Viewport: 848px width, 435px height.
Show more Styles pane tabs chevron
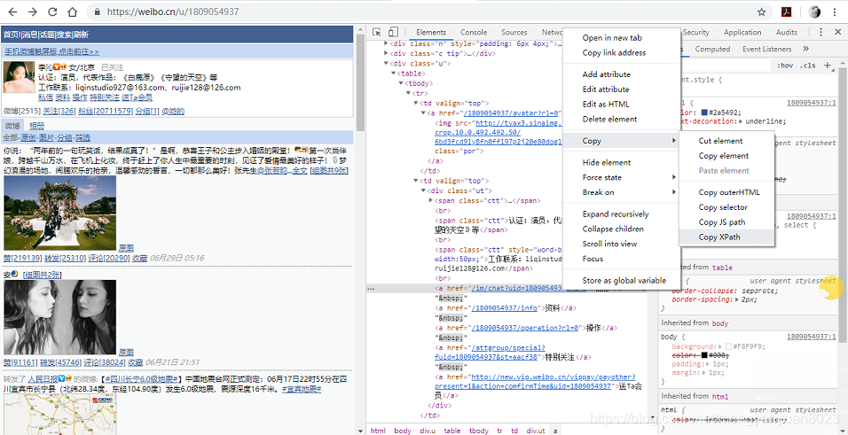[805, 49]
